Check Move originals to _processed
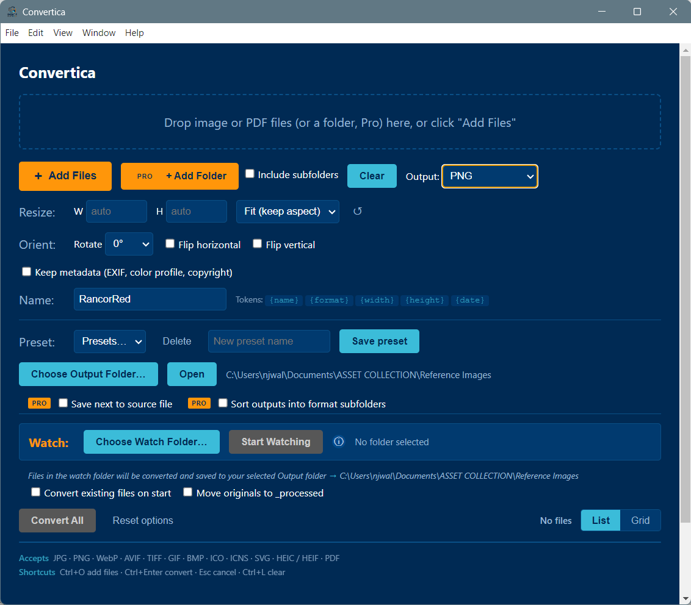 (188, 492)
